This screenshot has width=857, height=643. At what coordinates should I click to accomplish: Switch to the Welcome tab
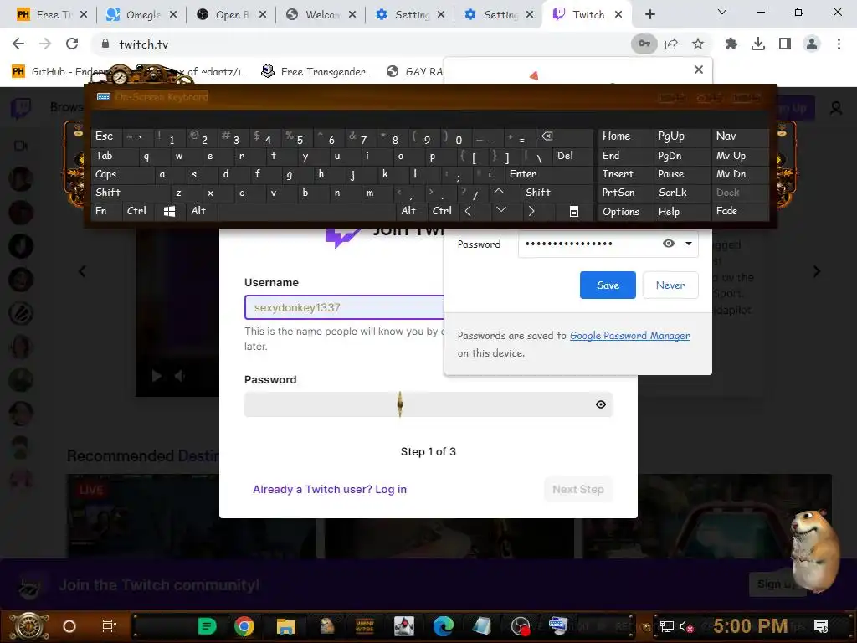(321, 15)
